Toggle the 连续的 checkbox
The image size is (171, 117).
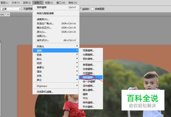(x=80, y=9)
